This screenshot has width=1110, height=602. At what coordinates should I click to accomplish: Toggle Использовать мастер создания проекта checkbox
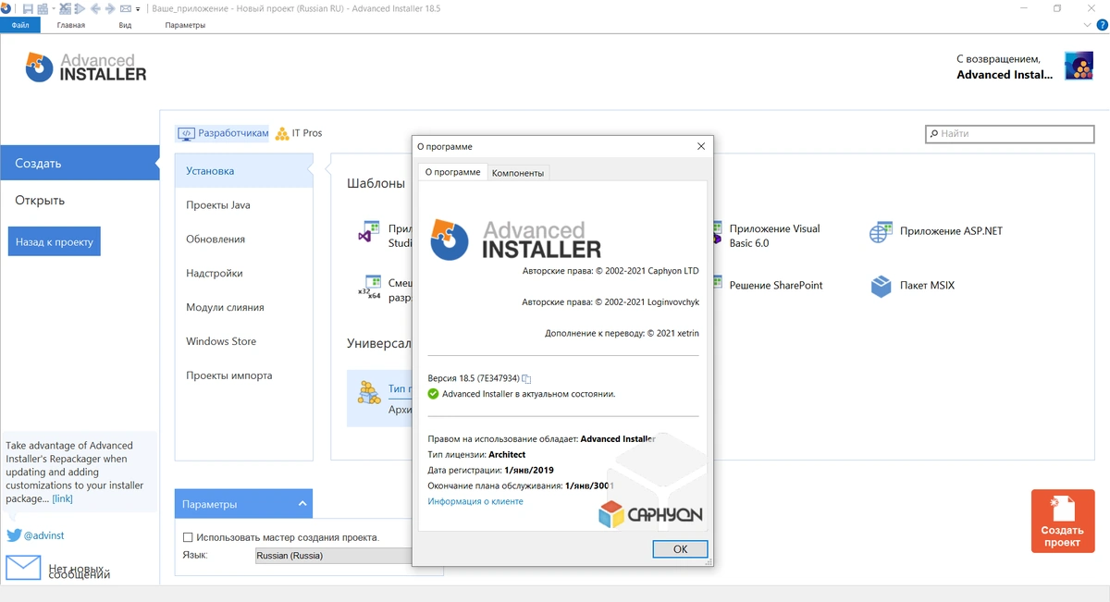click(x=188, y=537)
